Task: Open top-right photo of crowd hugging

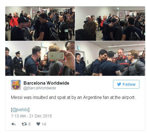Action: pos(110,23)
